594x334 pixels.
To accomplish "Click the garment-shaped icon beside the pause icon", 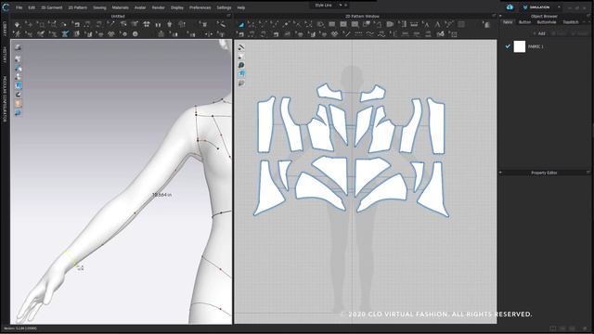I will 170,25.
